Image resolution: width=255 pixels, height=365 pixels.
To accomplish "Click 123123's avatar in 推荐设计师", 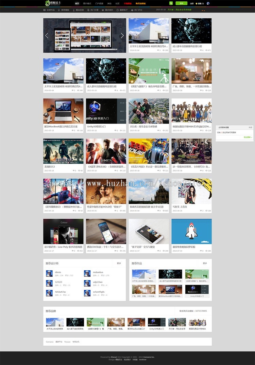I will pyautogui.click(x=49, y=283).
